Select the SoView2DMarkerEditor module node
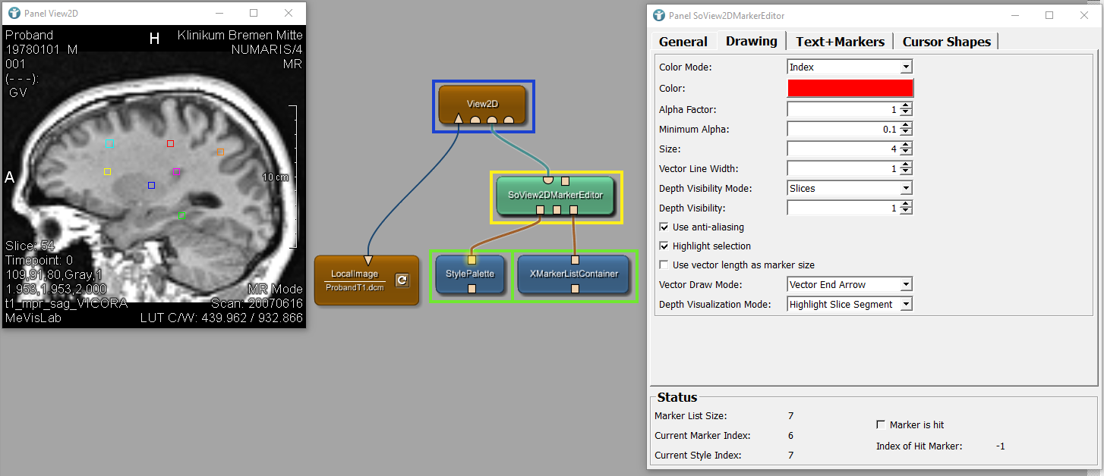The width and height of the screenshot is (1104, 476). [x=554, y=195]
